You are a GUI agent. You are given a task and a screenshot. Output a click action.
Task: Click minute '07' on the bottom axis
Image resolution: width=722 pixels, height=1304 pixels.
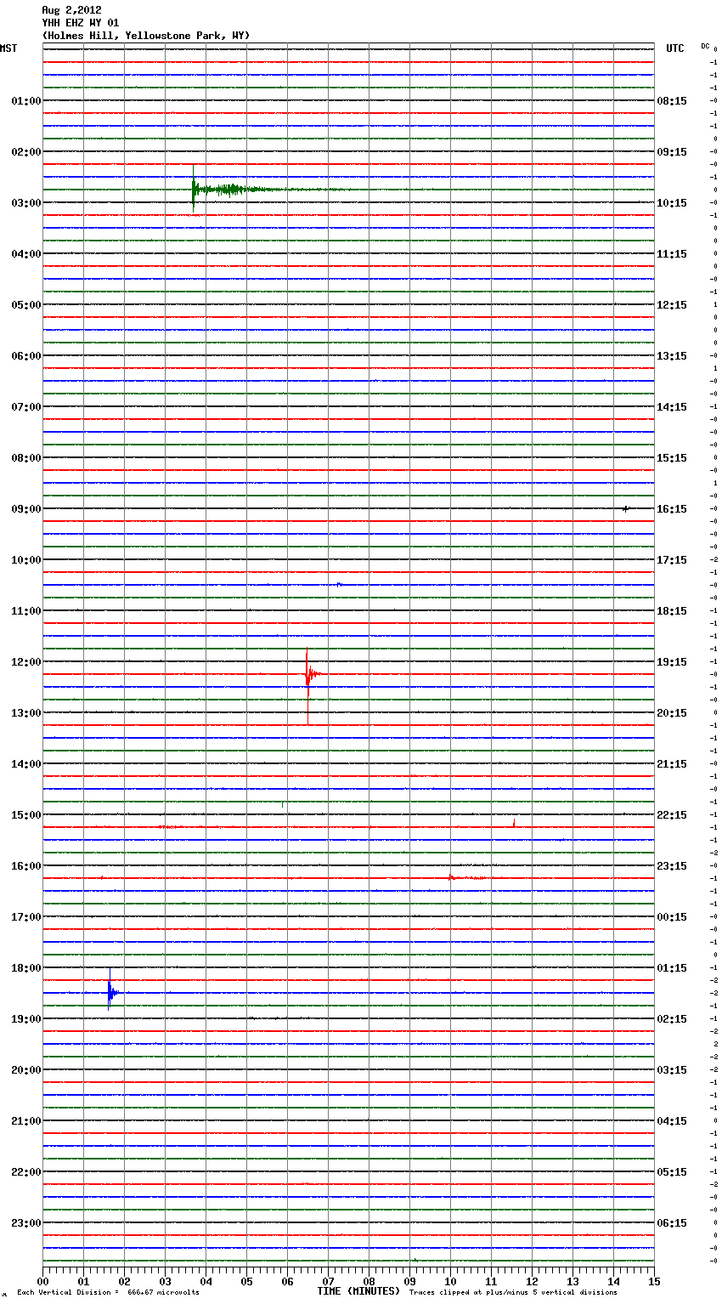328,1281
